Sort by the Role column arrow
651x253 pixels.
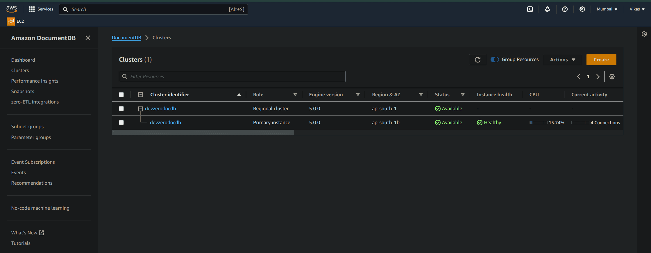[x=295, y=95]
